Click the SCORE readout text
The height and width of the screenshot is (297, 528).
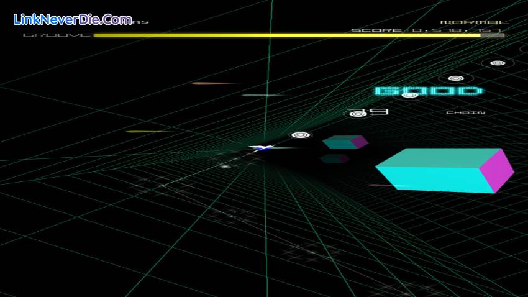point(427,30)
